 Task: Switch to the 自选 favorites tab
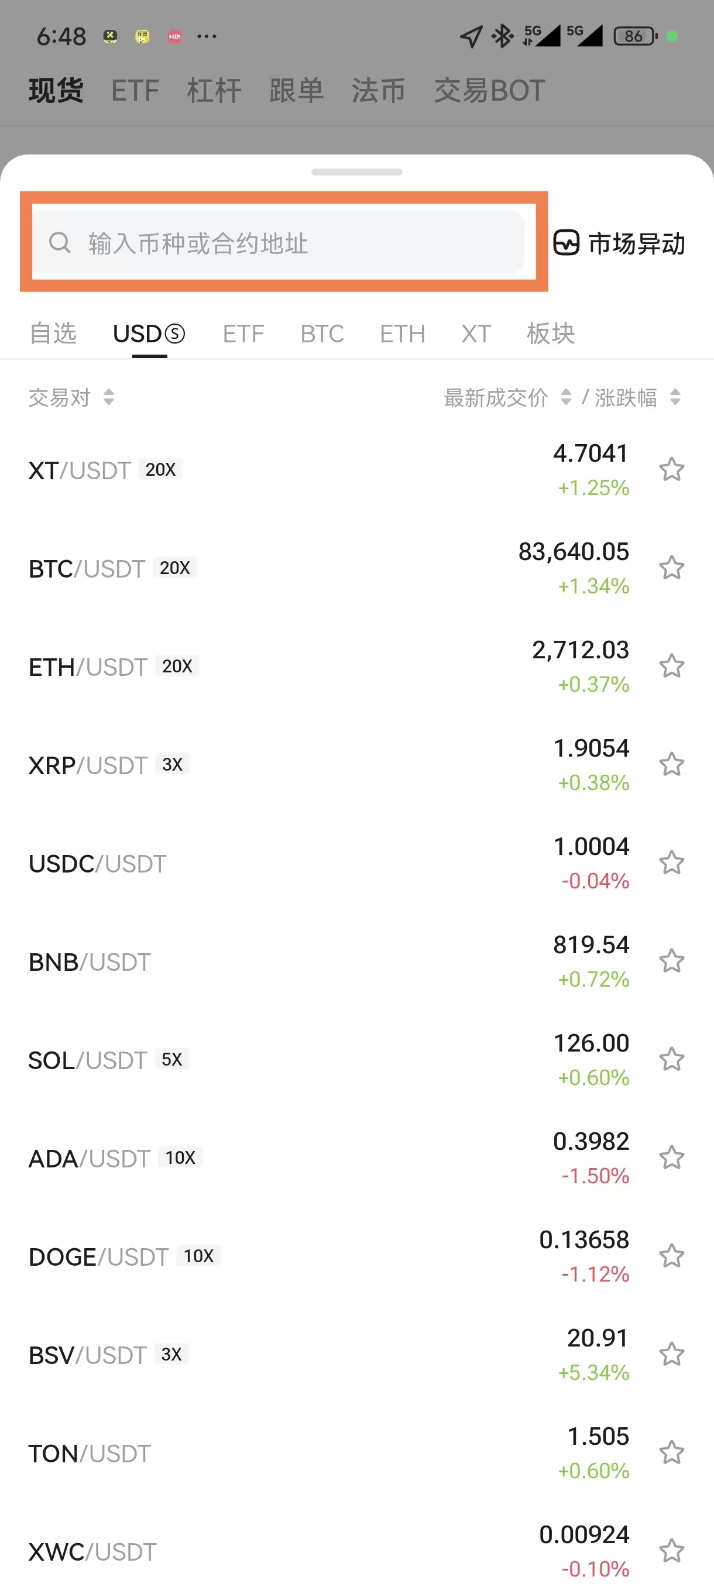click(53, 334)
